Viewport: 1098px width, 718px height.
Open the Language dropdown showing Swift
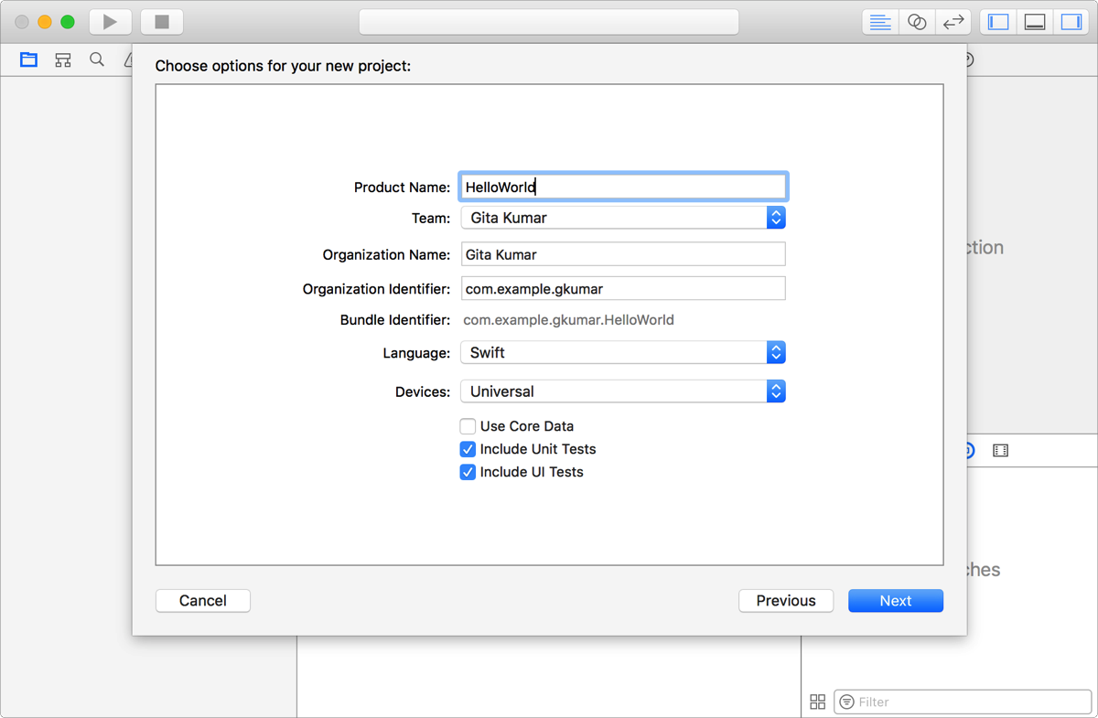pos(622,352)
